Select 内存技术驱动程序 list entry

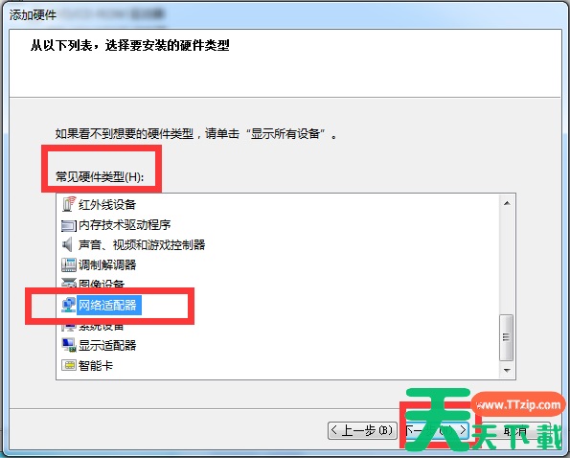tap(125, 225)
